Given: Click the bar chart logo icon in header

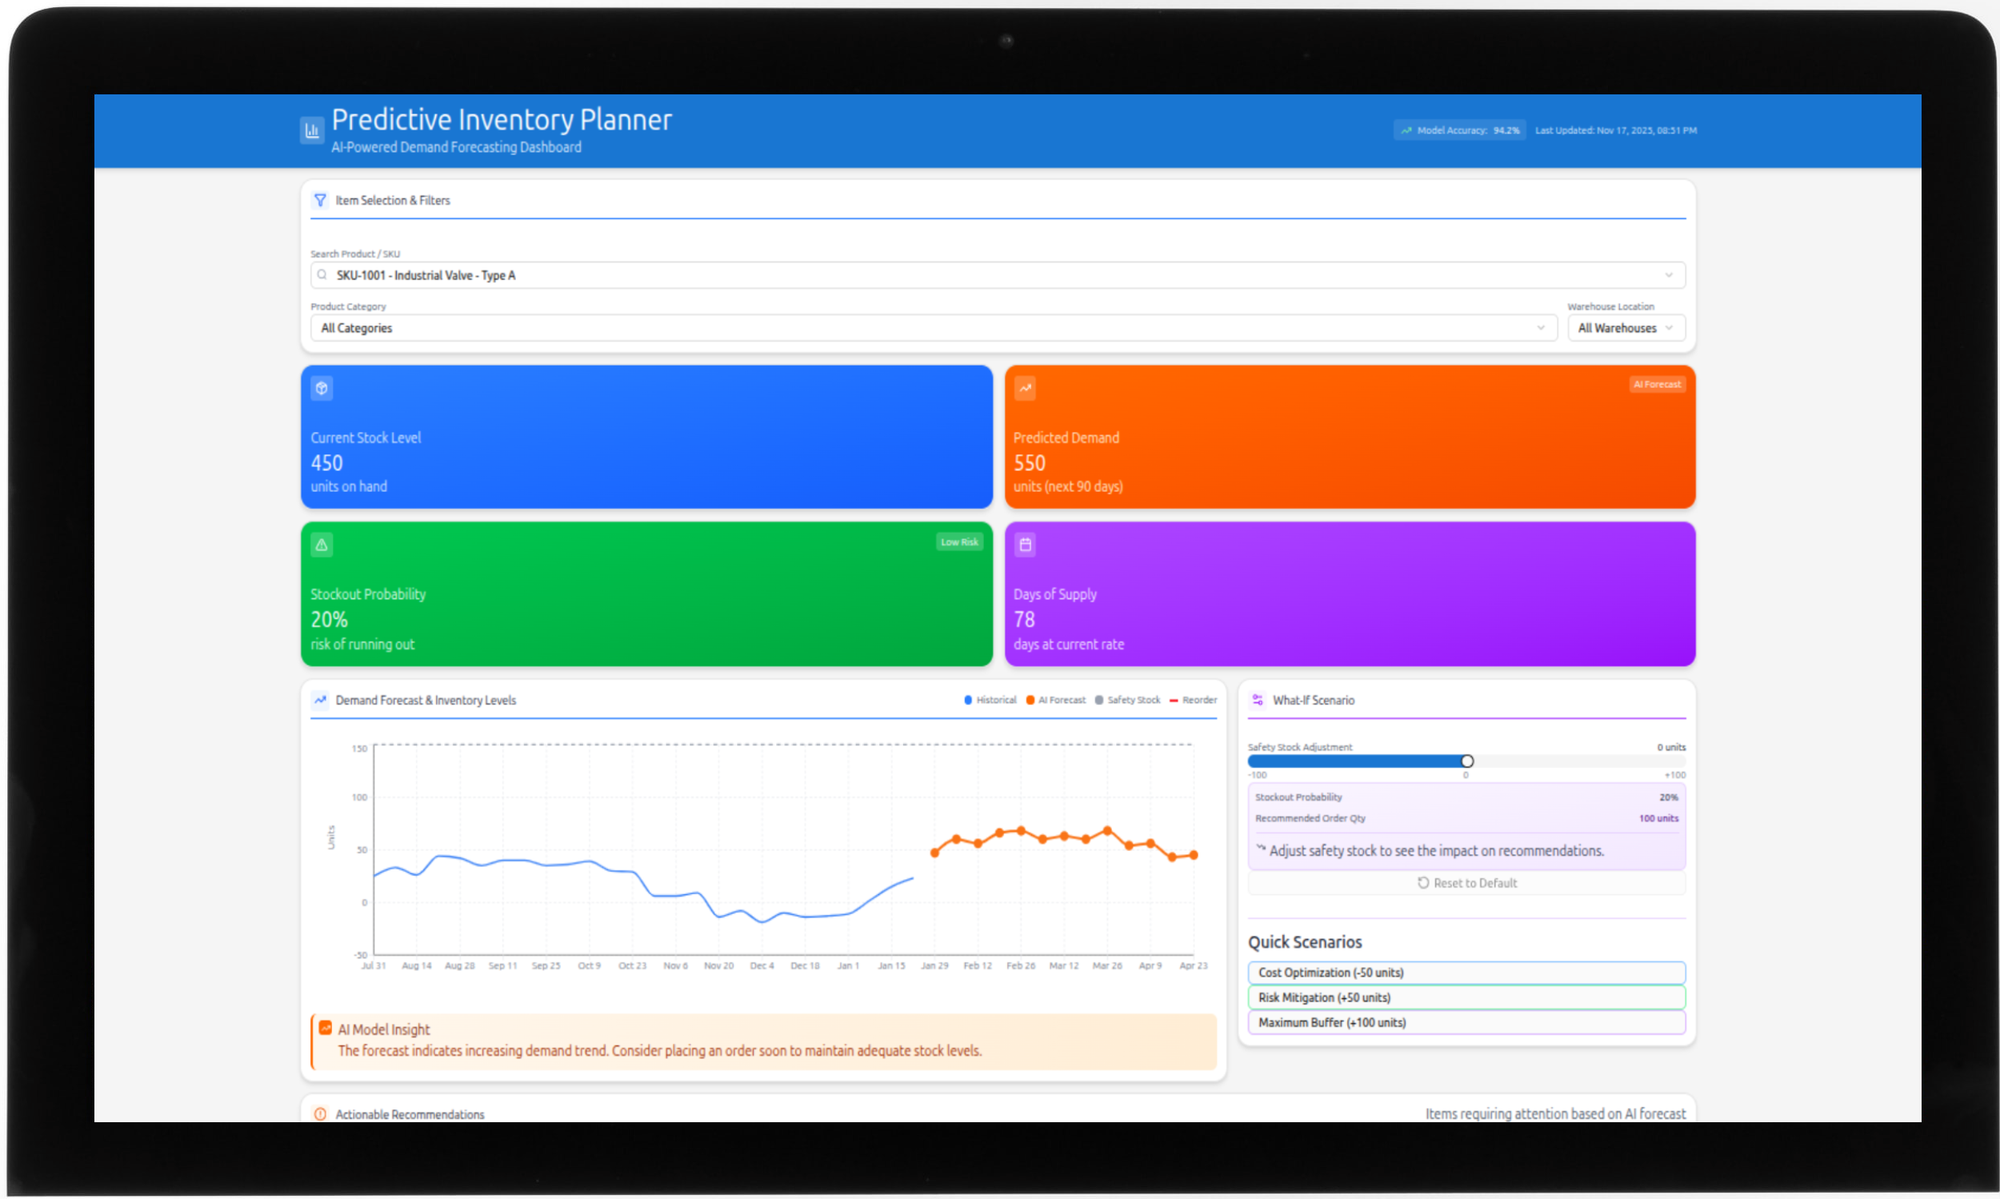Looking at the screenshot, I should point(312,130).
